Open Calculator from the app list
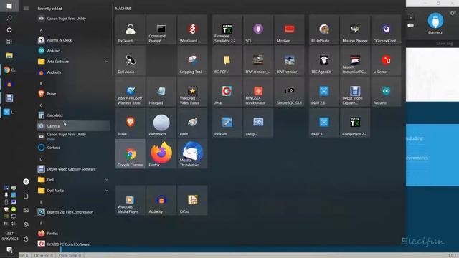459x258 pixels. click(73, 115)
